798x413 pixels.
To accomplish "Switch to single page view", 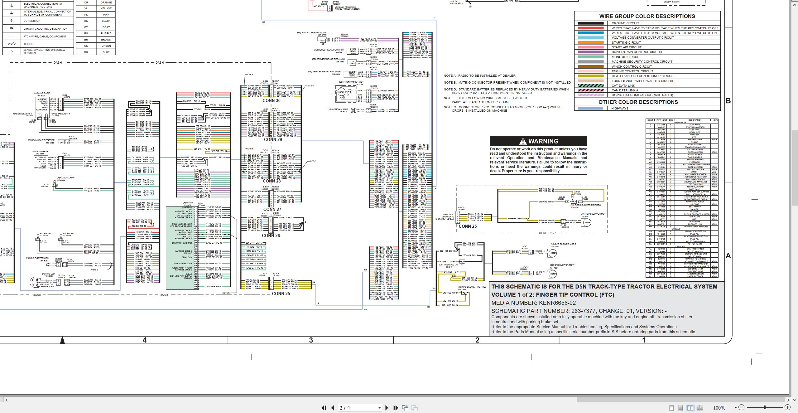I will [671, 408].
